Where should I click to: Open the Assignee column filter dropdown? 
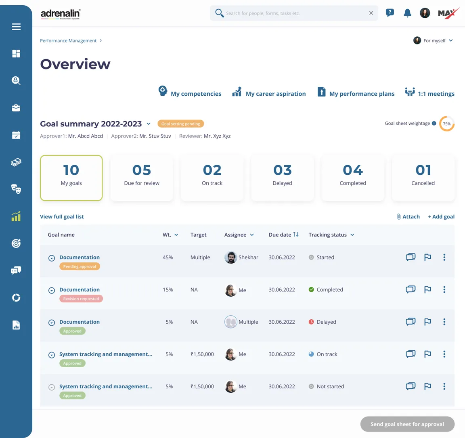point(252,235)
